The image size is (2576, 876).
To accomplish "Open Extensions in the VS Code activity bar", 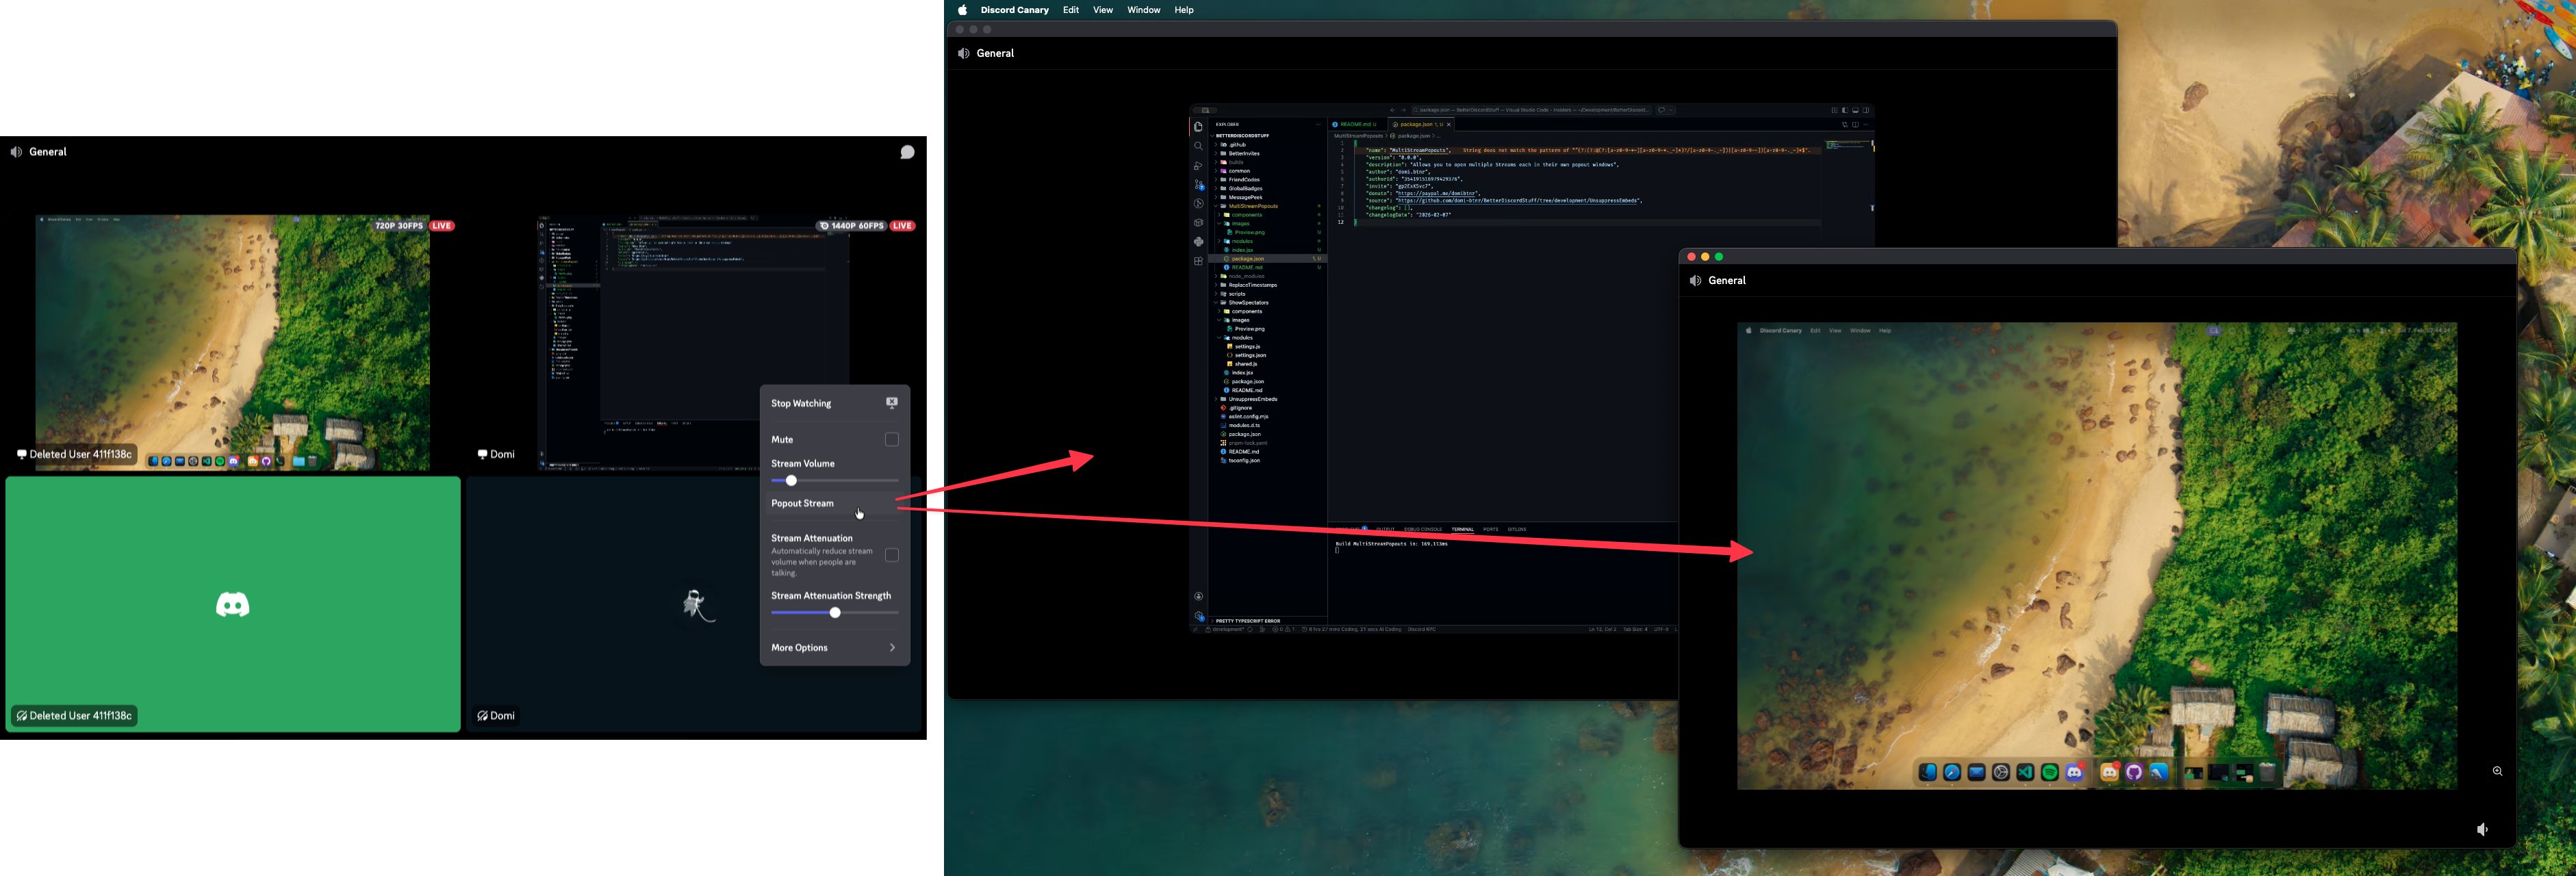I will (1198, 261).
